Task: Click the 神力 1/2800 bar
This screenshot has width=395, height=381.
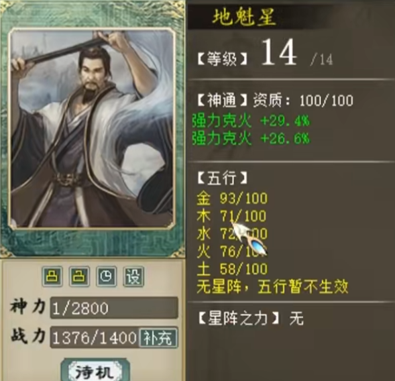Action: pos(114,308)
